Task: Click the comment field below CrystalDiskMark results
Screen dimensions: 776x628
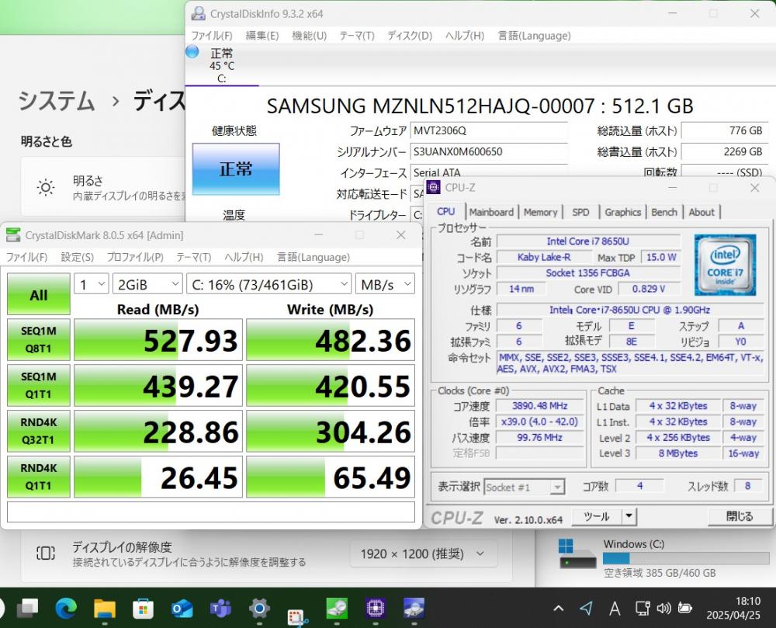Action: 211,512
